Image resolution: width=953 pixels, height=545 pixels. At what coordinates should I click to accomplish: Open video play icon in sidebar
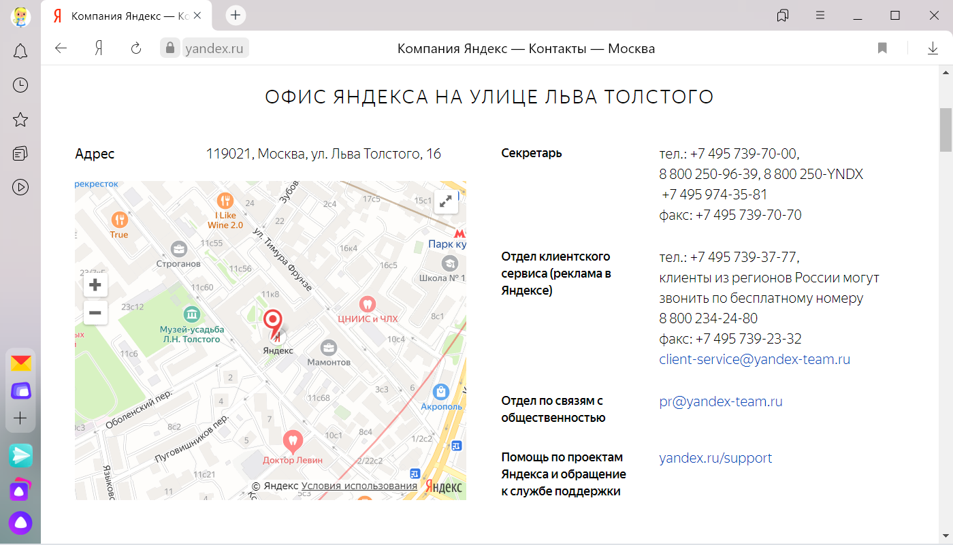[20, 187]
